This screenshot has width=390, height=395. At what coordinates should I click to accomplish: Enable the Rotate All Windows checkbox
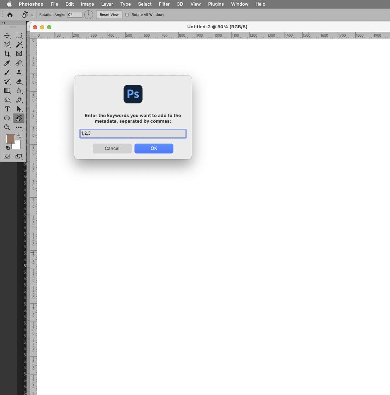127,14
